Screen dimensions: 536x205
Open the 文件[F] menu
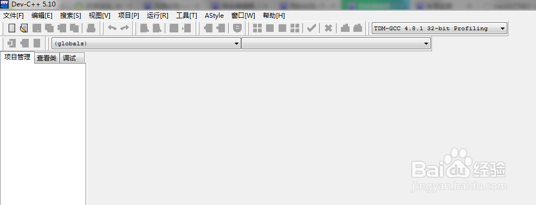[x=14, y=16]
